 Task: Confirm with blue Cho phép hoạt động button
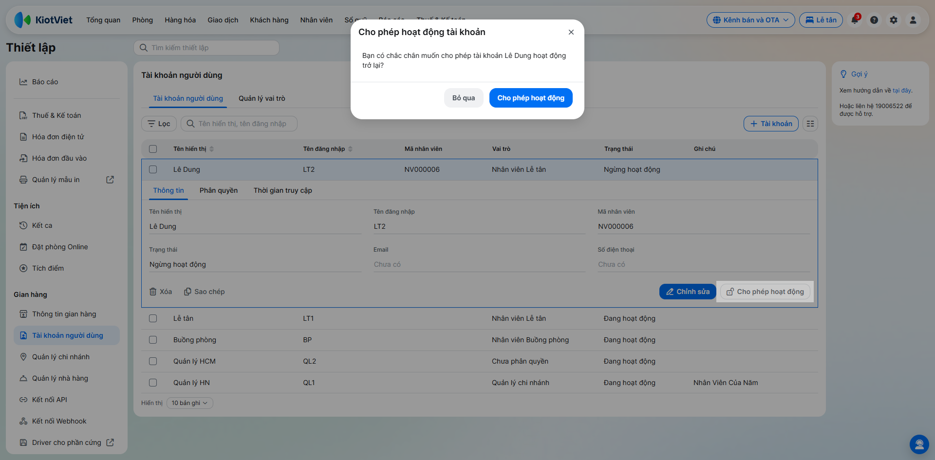click(x=531, y=98)
